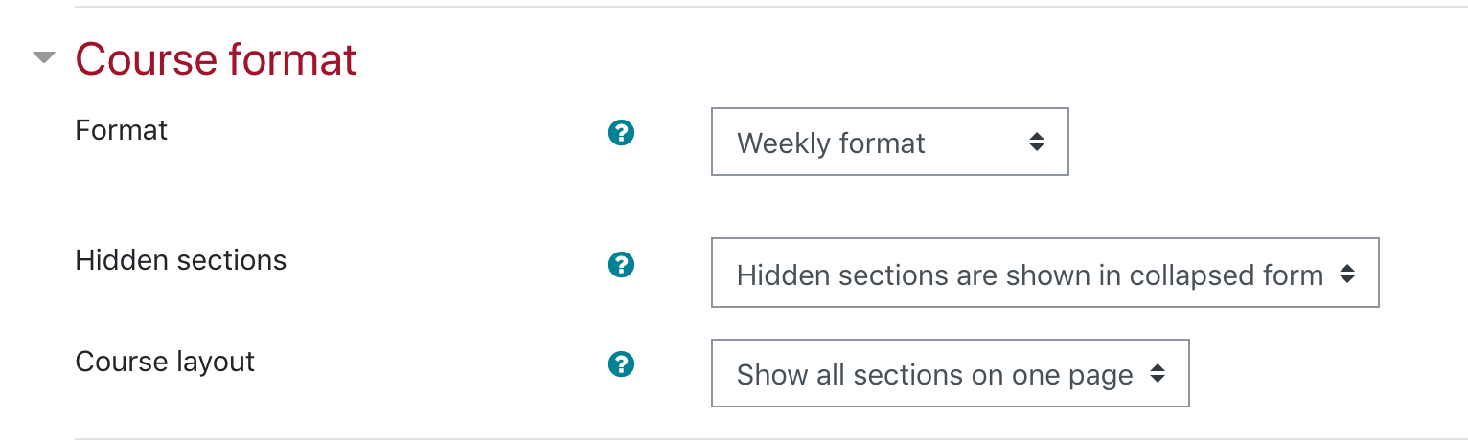Click the Course format section heading
Viewport: 1468px width, 440px height.
click(216, 59)
